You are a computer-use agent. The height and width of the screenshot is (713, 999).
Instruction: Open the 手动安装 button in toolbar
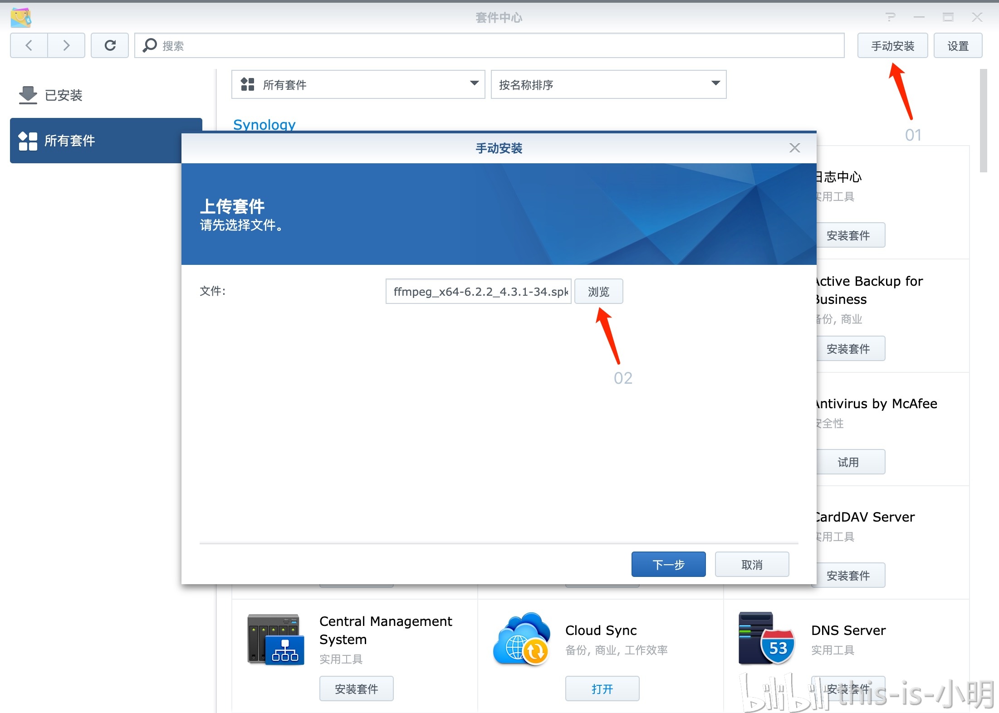(x=892, y=46)
